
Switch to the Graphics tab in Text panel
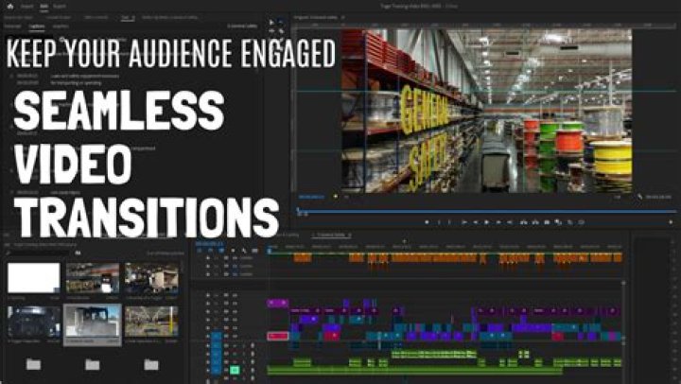61,26
